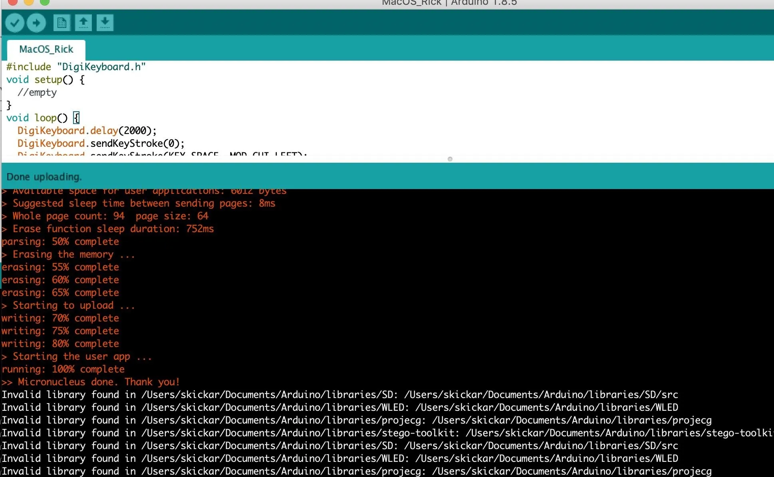Click the '//empty' comment line
Image resolution: width=774 pixels, height=477 pixels.
point(37,92)
